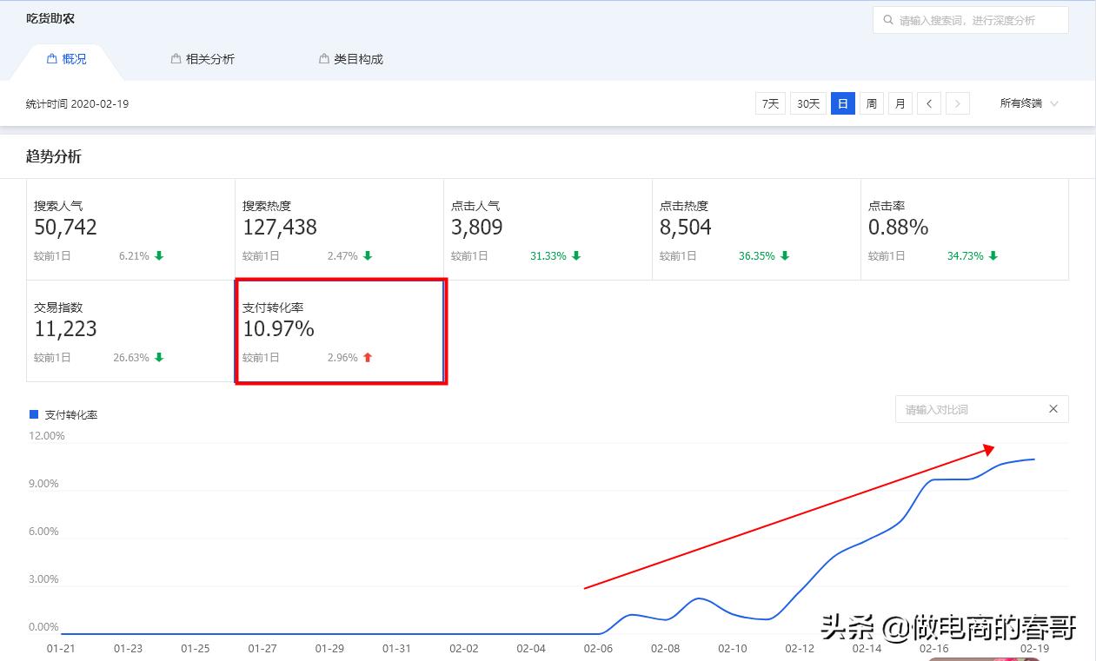Clear the comparison box with the X icon

[x=1053, y=408]
